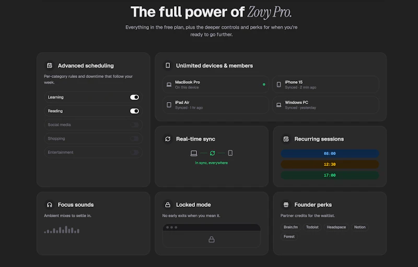Click the Advanced scheduling calendar icon
The image size is (418, 267).
pyautogui.click(x=50, y=65)
